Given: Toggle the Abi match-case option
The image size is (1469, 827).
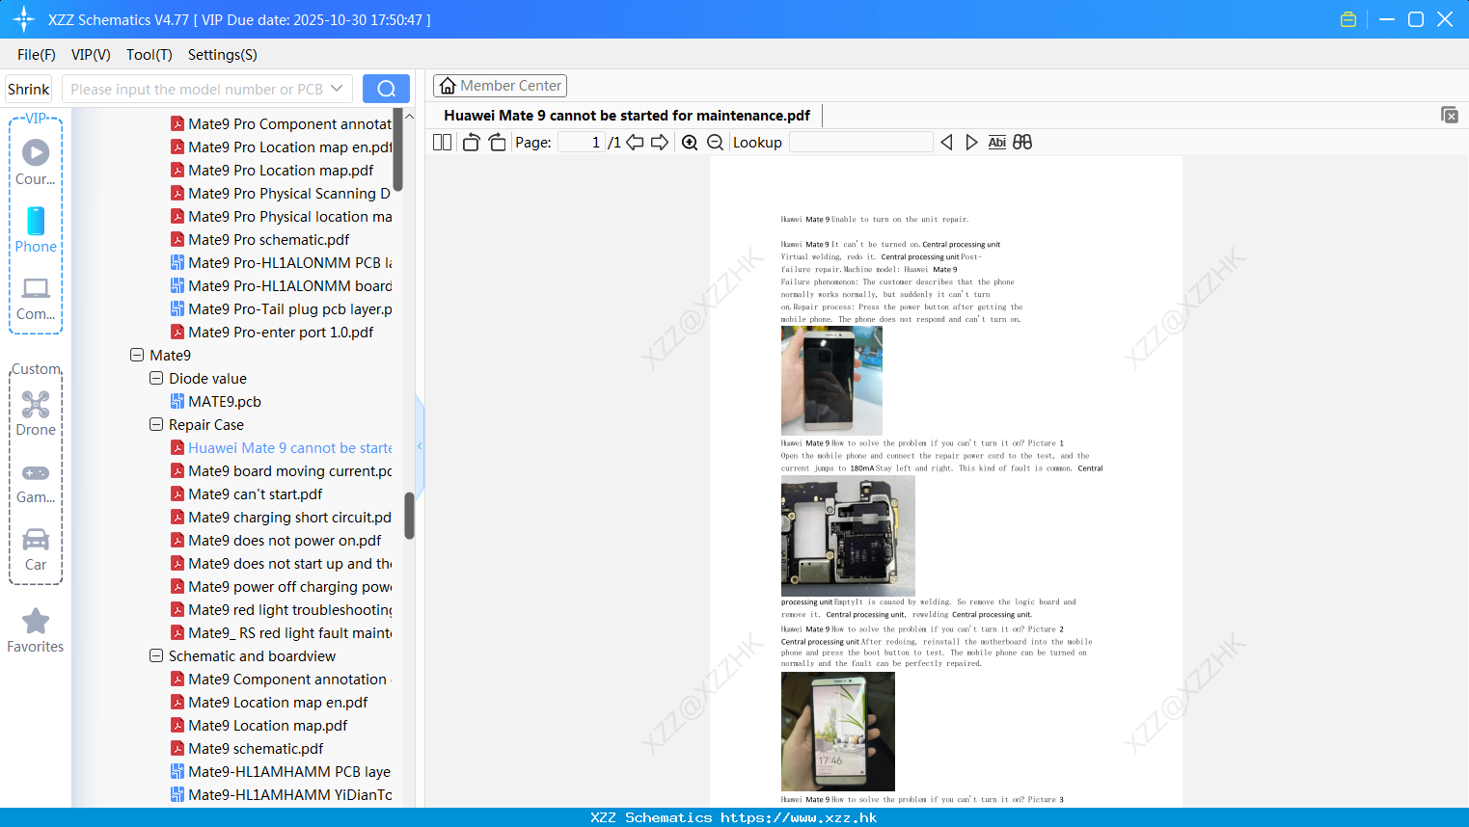Looking at the screenshot, I should point(997,143).
